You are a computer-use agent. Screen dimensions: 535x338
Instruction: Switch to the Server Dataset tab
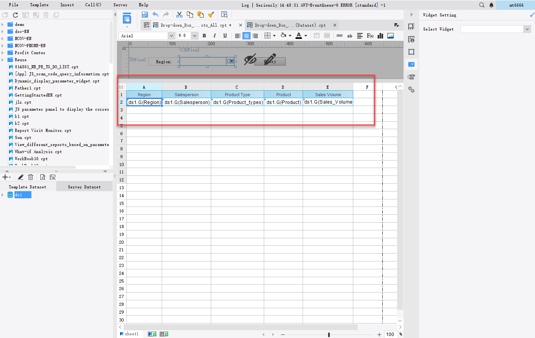(84, 186)
